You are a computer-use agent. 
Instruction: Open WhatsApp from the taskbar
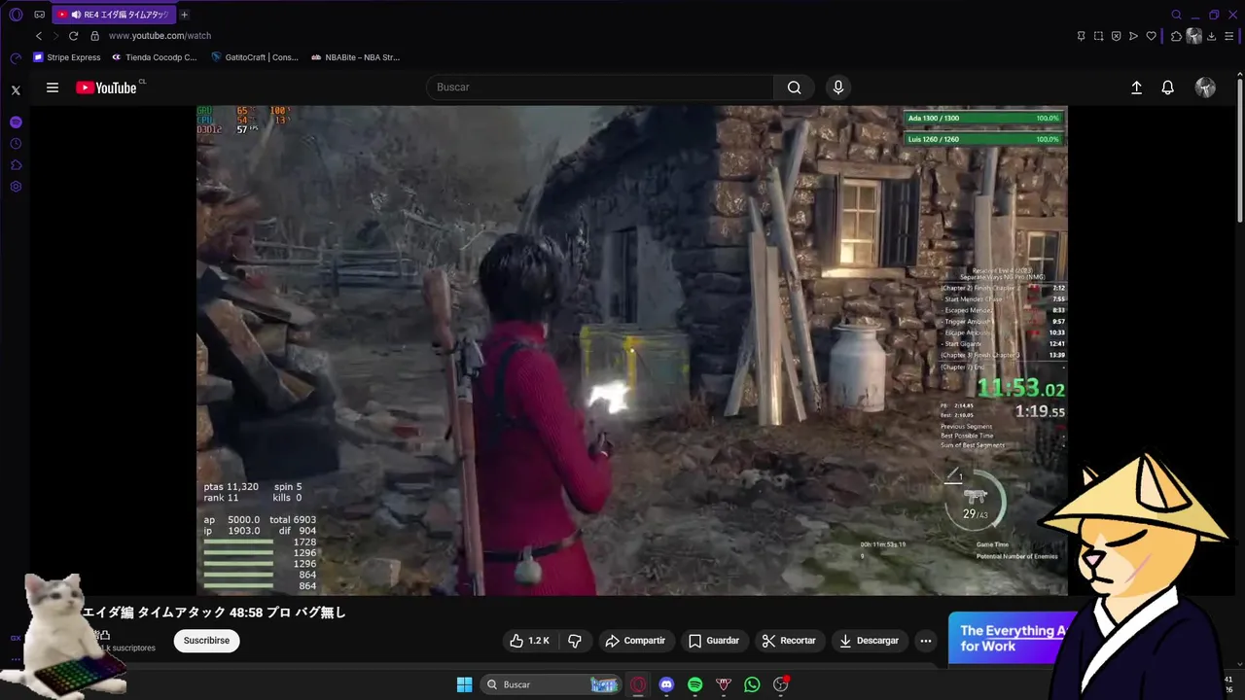(752, 684)
